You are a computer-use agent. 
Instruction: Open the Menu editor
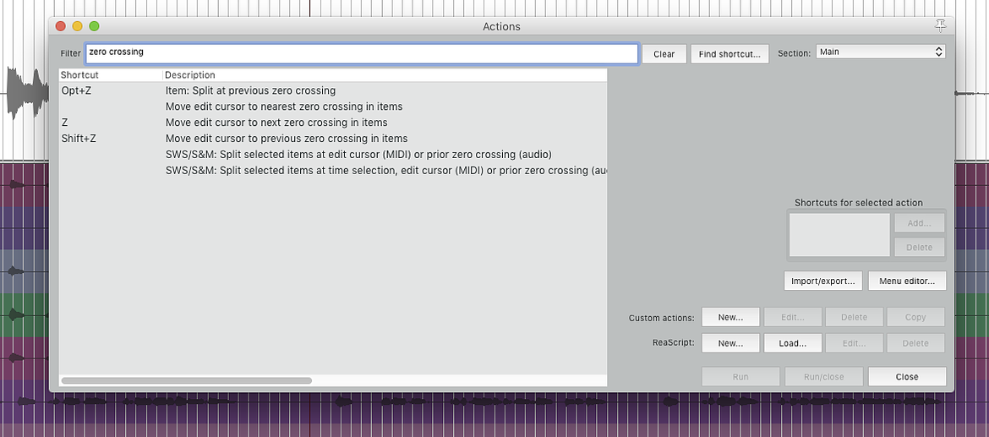coord(907,281)
